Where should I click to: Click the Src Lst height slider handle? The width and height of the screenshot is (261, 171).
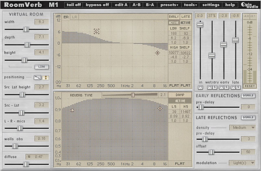click(22, 94)
